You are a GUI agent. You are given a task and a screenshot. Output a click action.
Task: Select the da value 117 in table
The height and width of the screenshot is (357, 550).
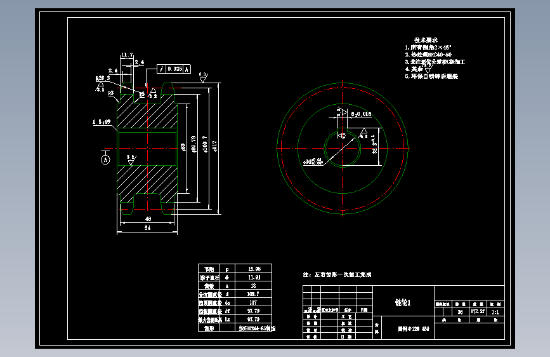tap(253, 302)
